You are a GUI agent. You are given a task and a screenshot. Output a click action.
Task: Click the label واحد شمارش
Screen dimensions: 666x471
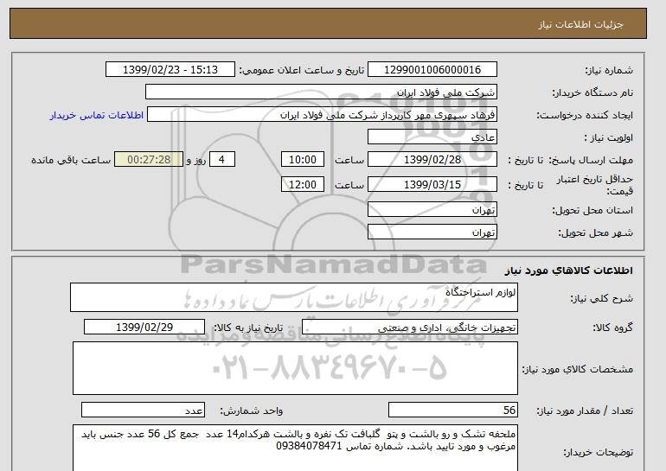pyautogui.click(x=252, y=411)
